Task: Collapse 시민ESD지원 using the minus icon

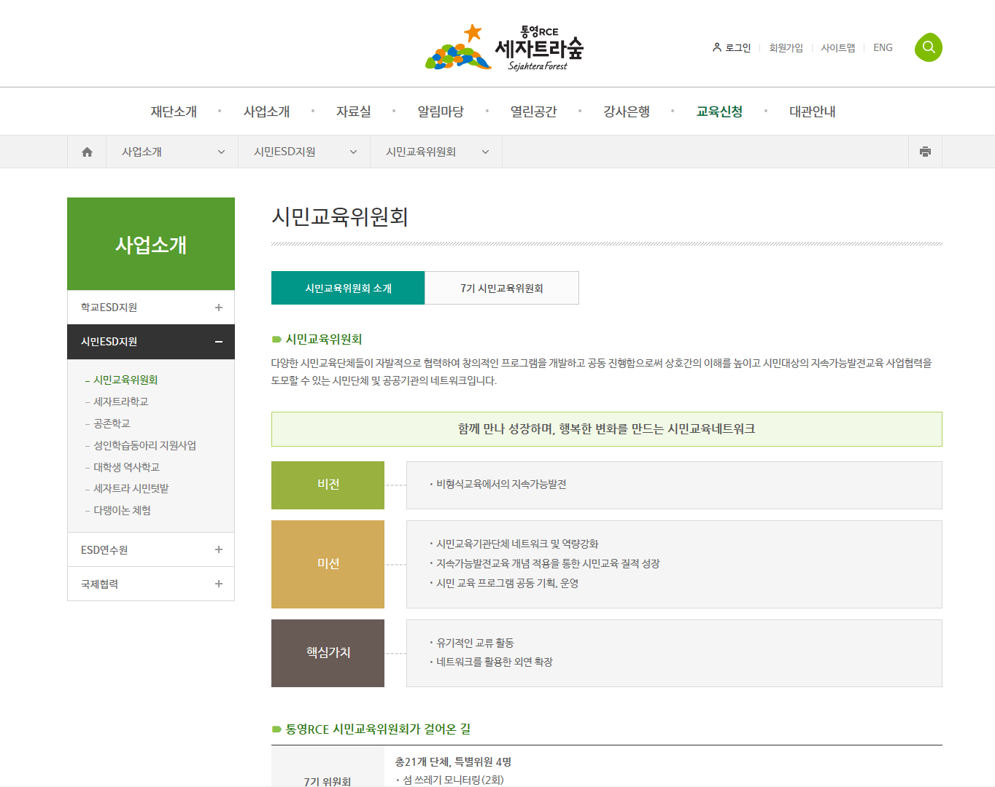Action: [x=218, y=342]
